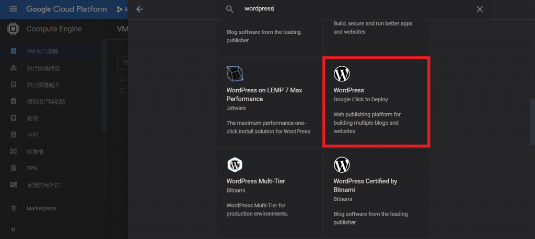Click the Google Click to Deploy text
Viewport: 535px width, 239px height.
pyautogui.click(x=360, y=100)
